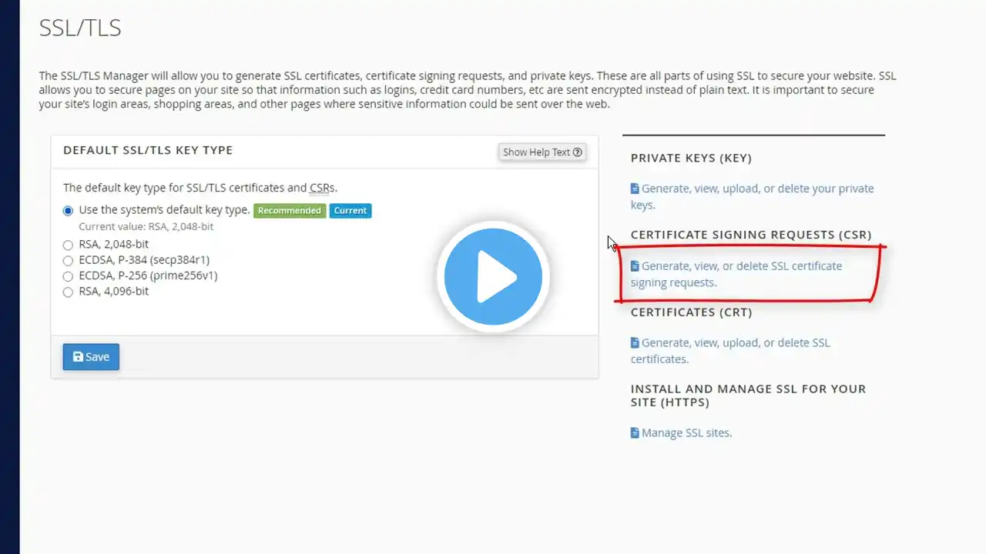Click 'INSTALL AND MANAGE SSL FOR YOUR SITE' heading

point(748,395)
